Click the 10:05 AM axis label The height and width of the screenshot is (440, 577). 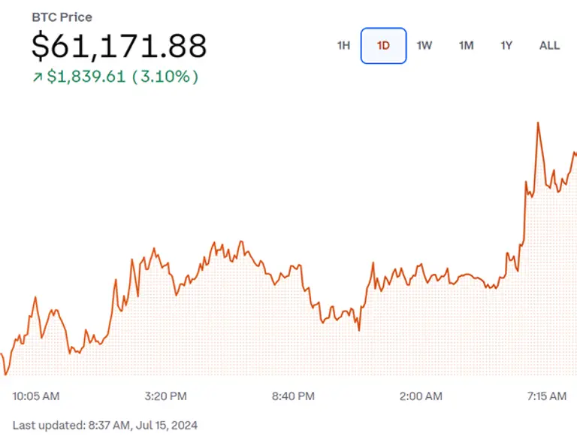(36, 396)
